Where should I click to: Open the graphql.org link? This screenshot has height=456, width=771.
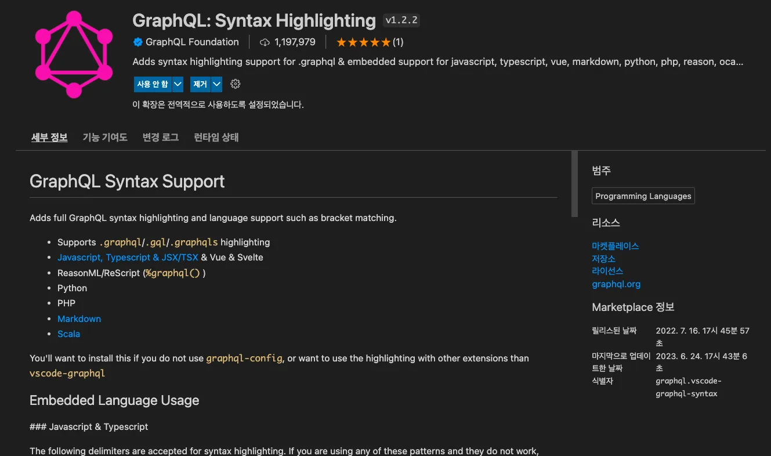point(616,284)
